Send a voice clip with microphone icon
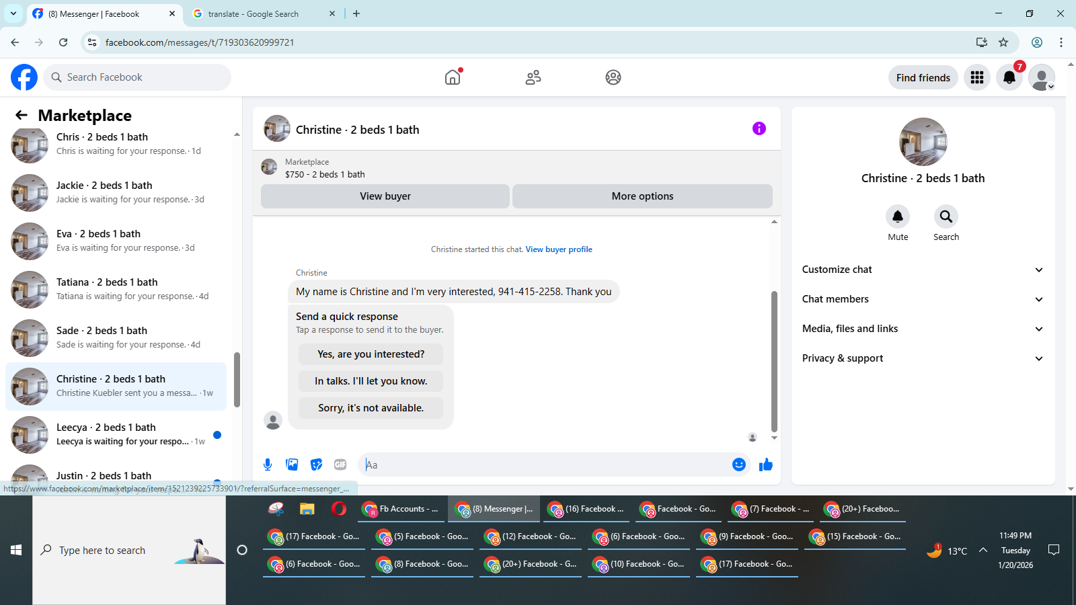Screen dimensions: 1076x605 [268, 465]
